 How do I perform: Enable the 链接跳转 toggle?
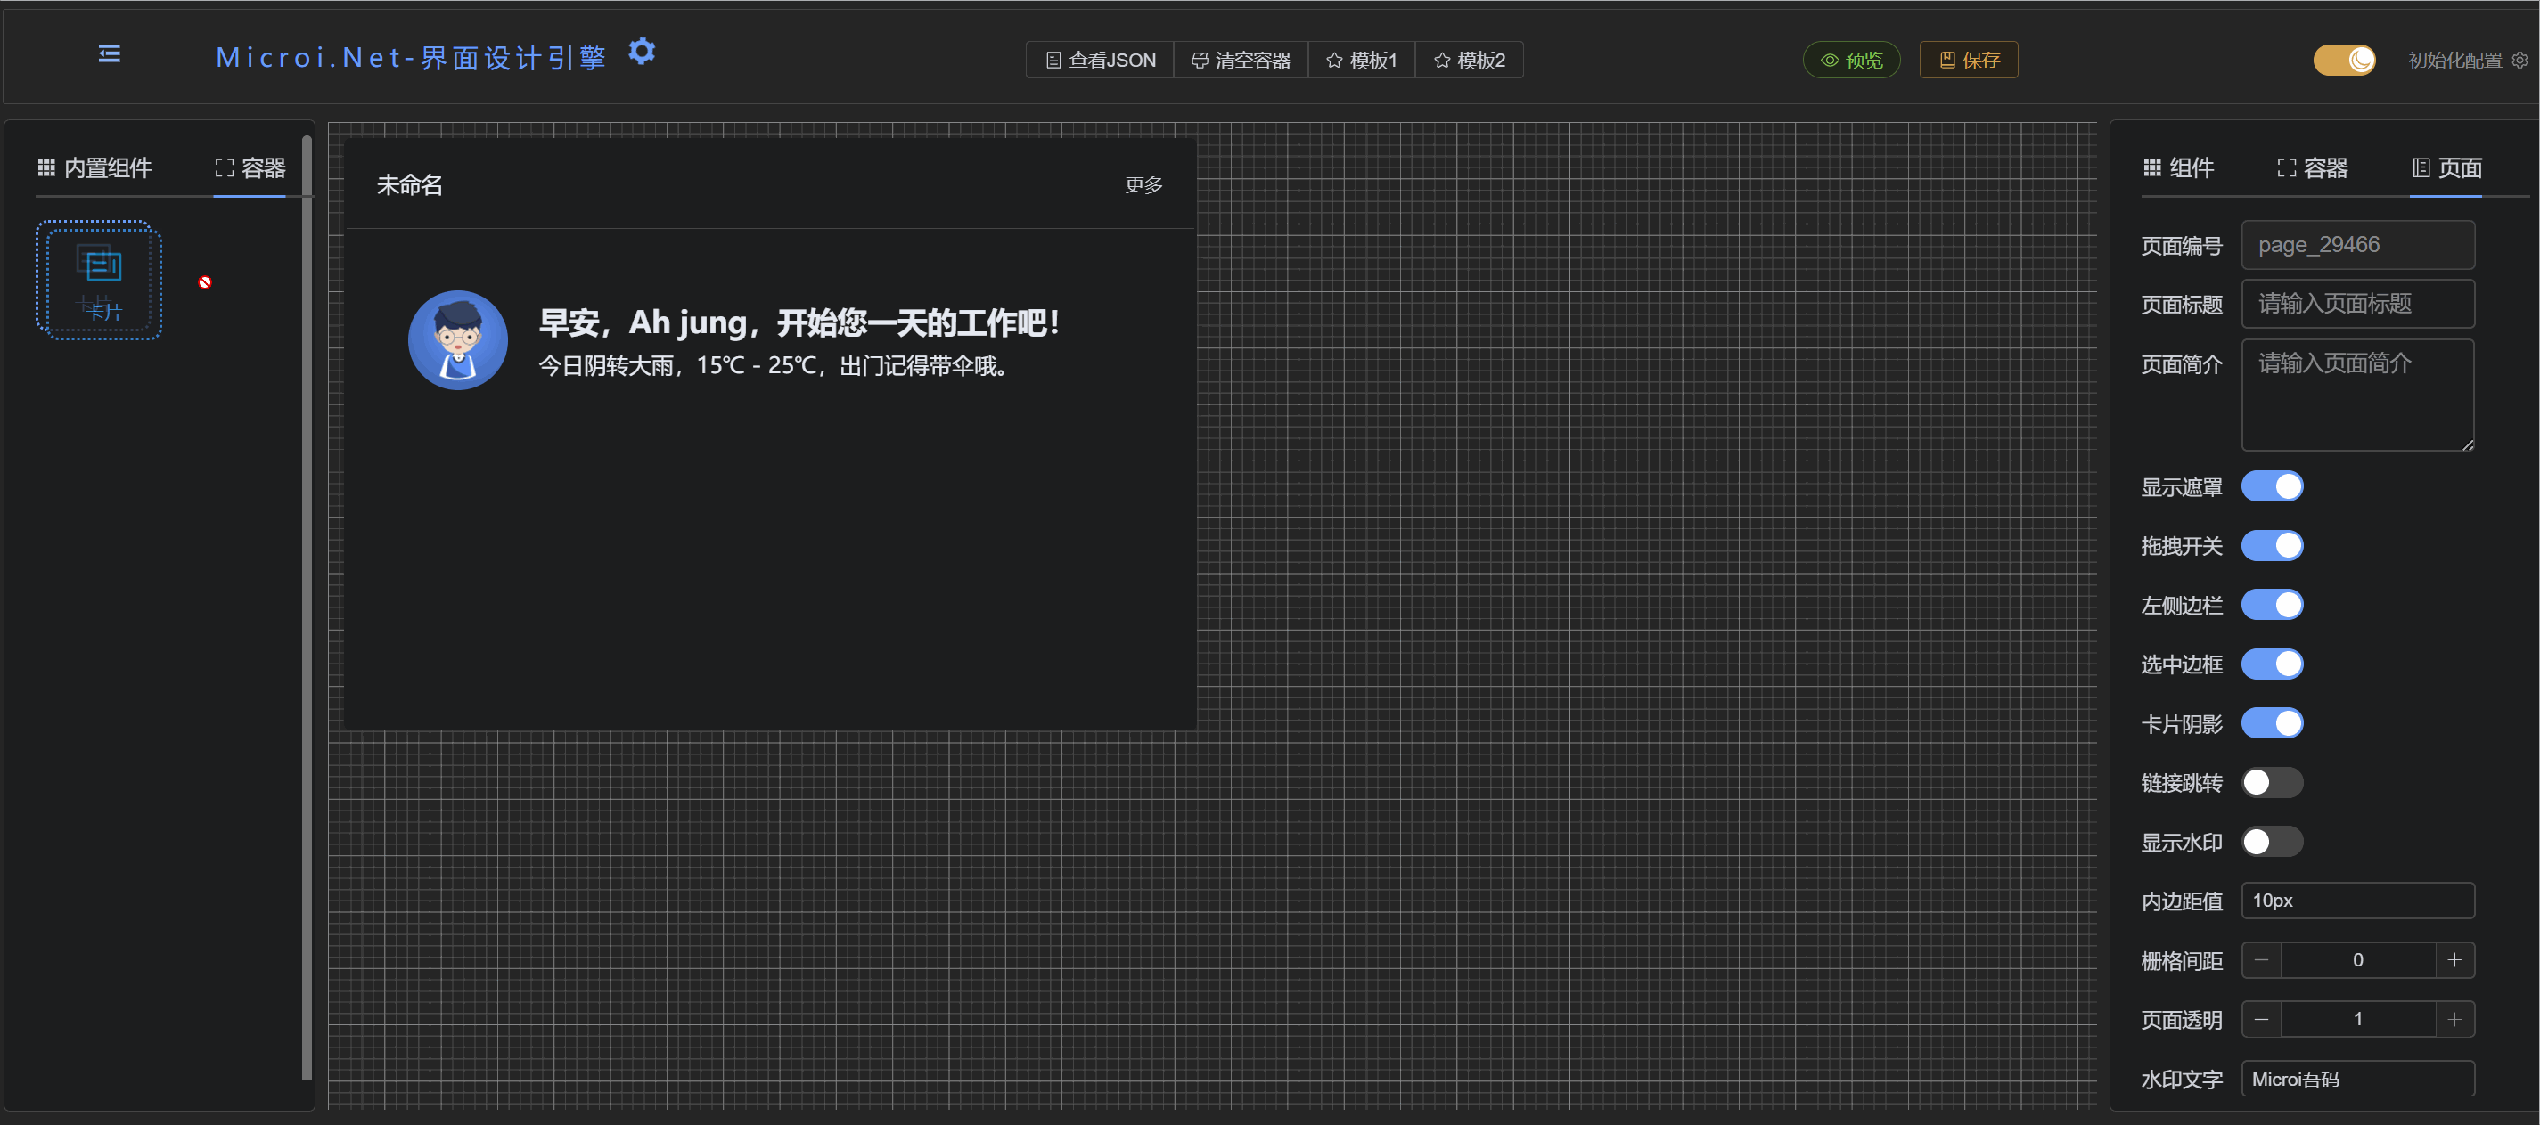(x=2272, y=781)
